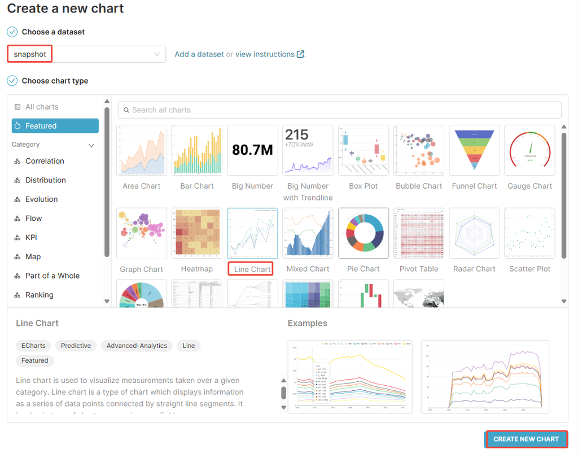The width and height of the screenshot is (578, 453).
Task: Select the Pie Chart donut icon
Action: click(364, 233)
